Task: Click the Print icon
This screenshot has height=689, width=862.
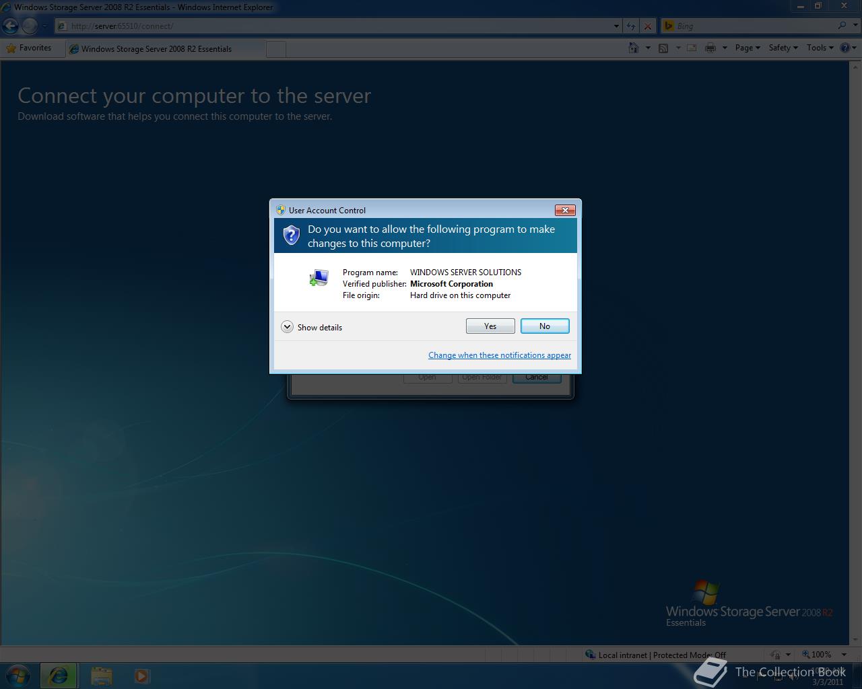Action: pos(710,48)
